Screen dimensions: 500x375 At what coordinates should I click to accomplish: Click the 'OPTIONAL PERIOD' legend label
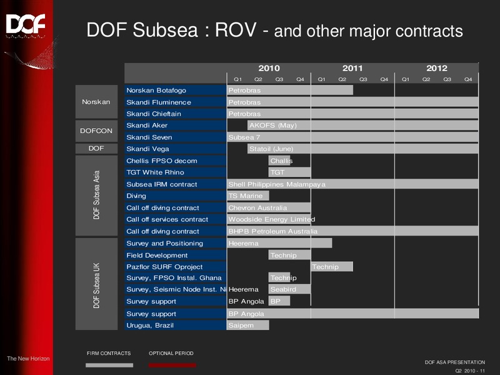(171, 353)
